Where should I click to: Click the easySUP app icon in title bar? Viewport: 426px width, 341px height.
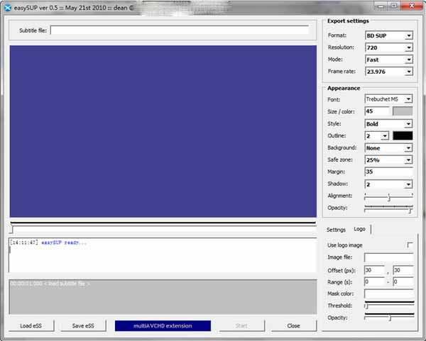click(8, 8)
